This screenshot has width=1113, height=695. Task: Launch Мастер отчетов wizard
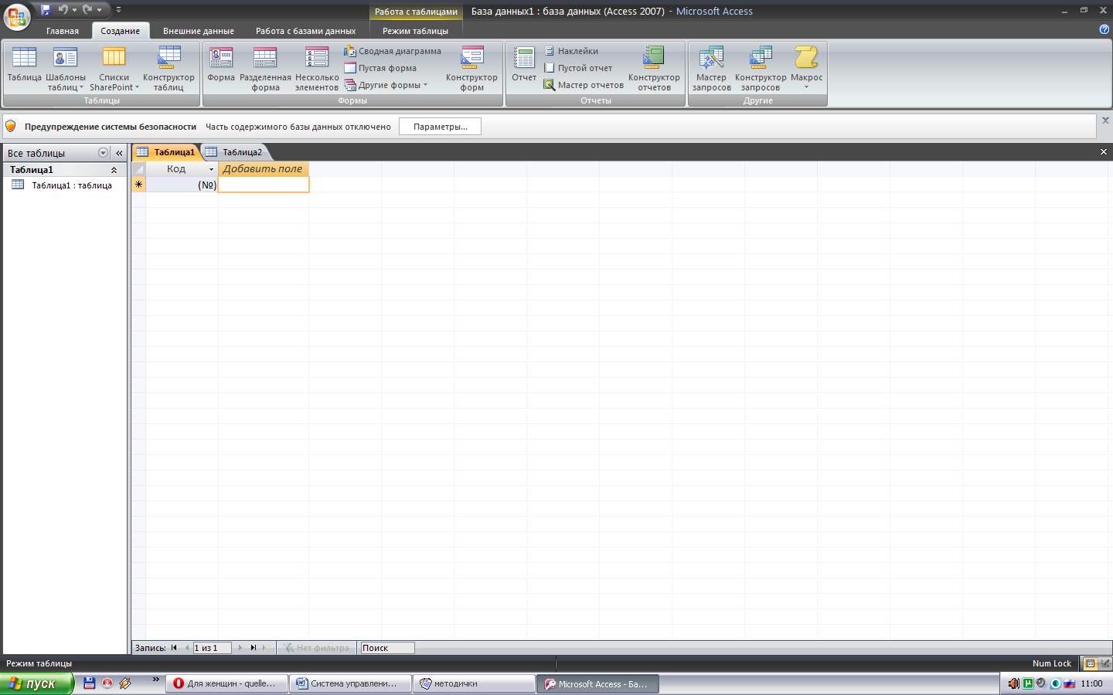583,85
